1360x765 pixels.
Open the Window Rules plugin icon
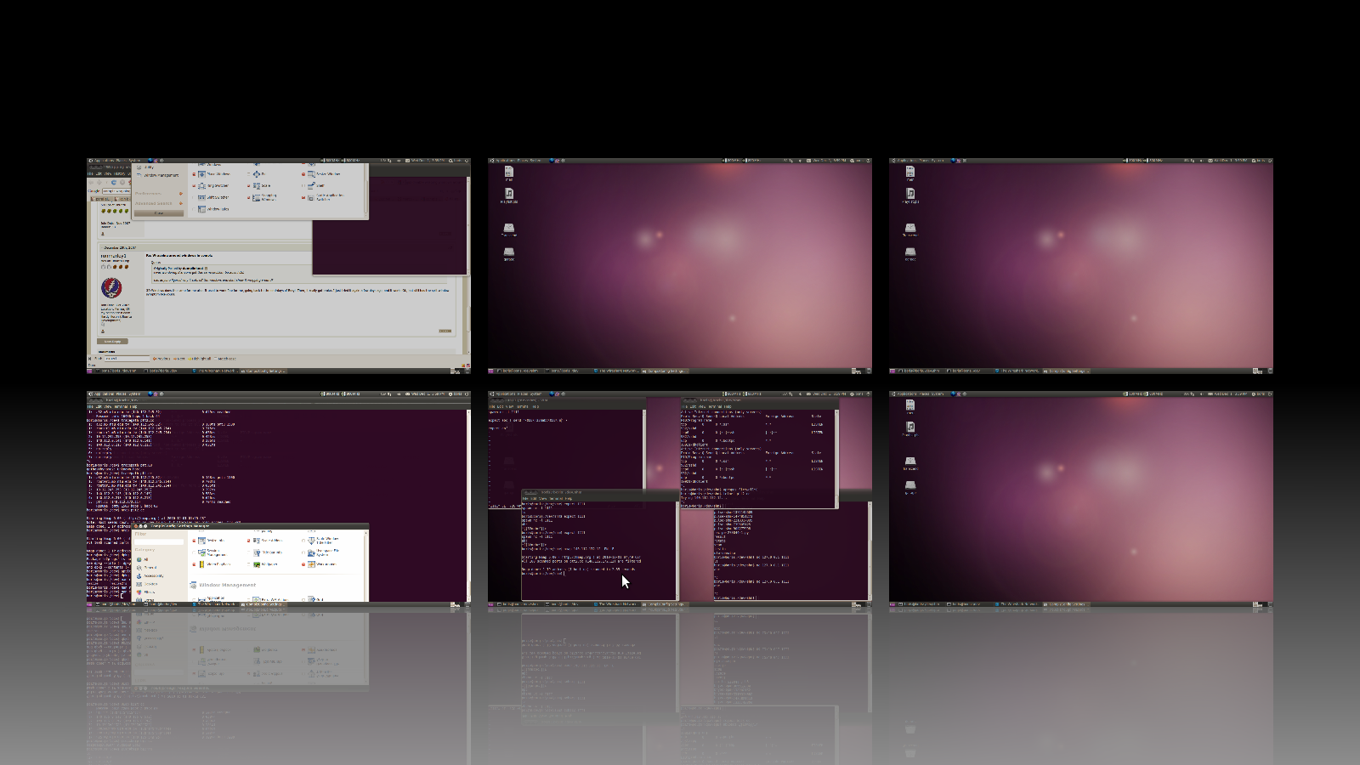coord(201,209)
